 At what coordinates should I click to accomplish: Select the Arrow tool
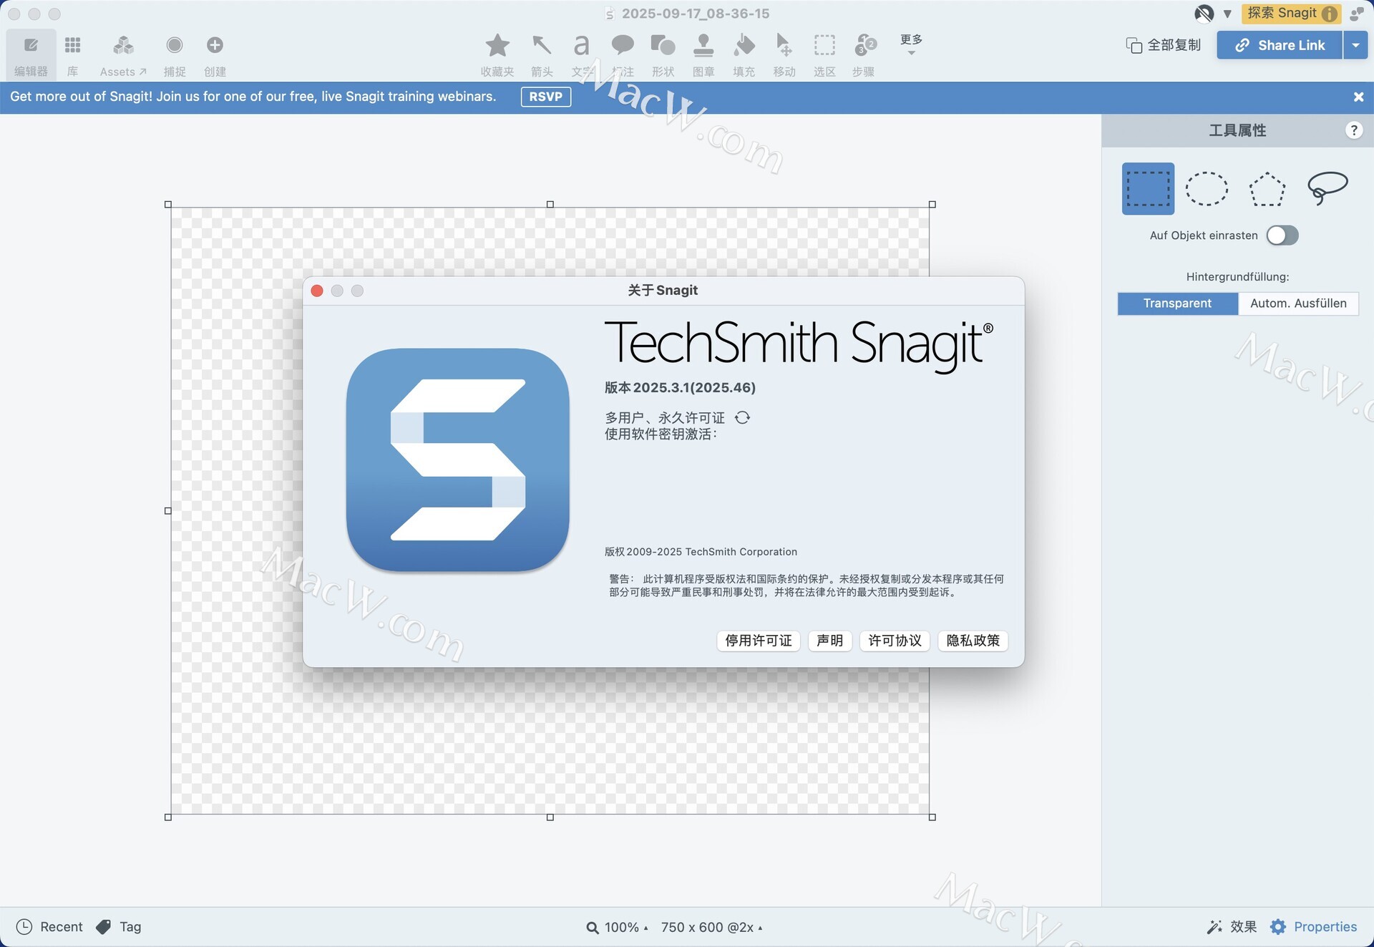pos(542,54)
